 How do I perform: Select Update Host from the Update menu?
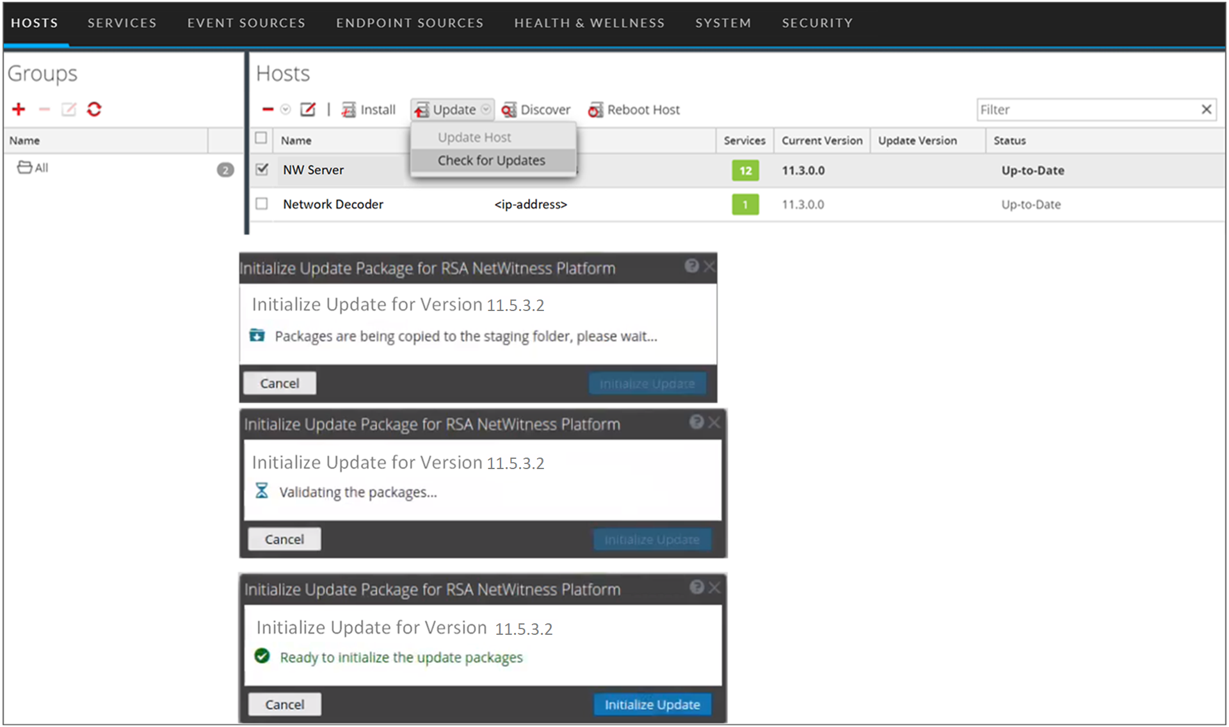[x=474, y=136]
